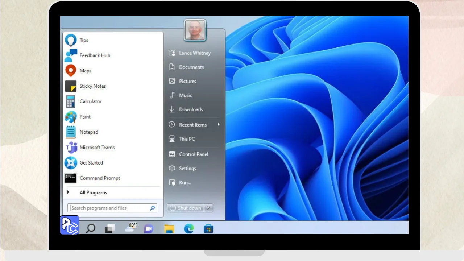Open the Tips app icon
Screen dimensions: 464x261
coord(71,40)
